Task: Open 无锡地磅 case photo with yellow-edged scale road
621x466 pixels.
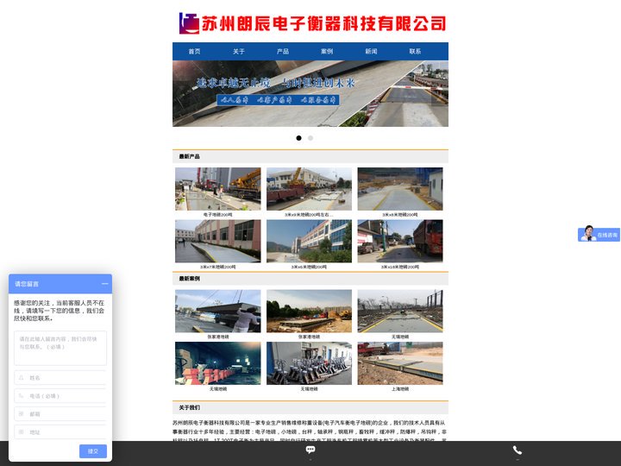Action: [x=400, y=311]
